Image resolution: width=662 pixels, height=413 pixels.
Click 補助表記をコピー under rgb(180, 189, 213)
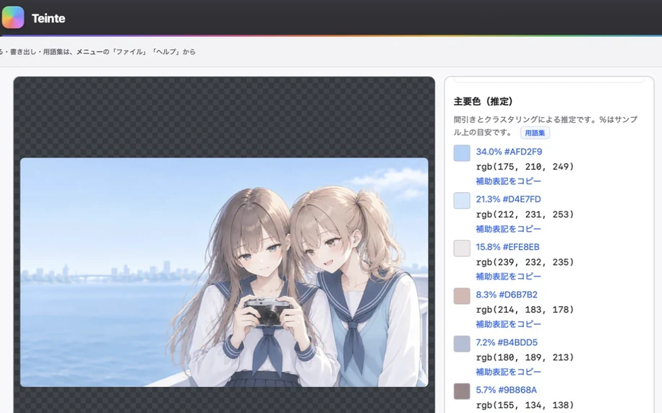pyautogui.click(x=508, y=372)
